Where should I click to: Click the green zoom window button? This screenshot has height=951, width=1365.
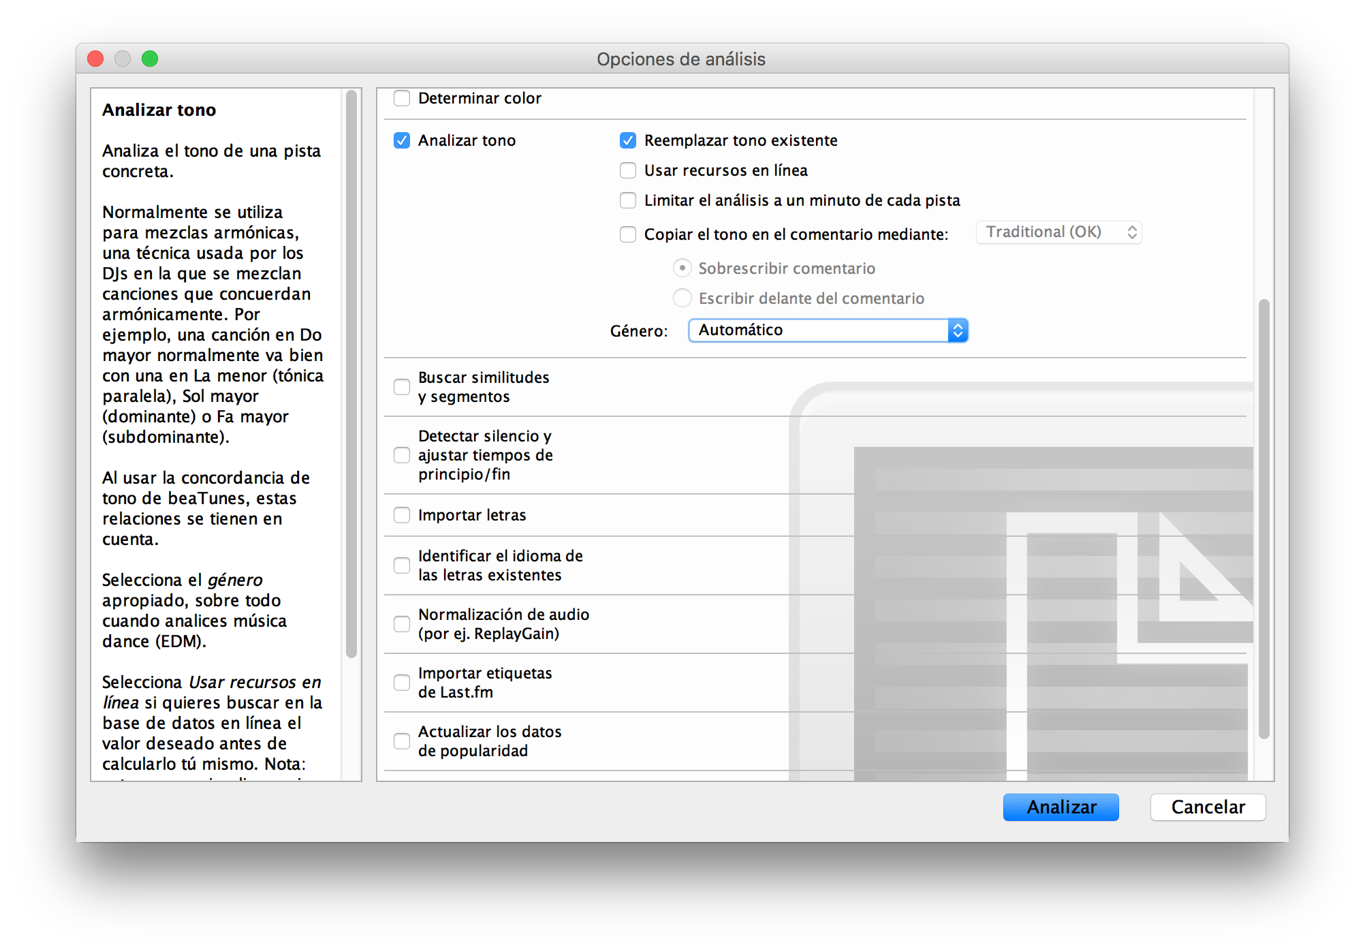coord(150,59)
